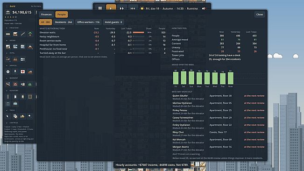Open the Elevator waits row
Image resolution: width=304 pixels, height=171 pixels.
click(x=102, y=33)
